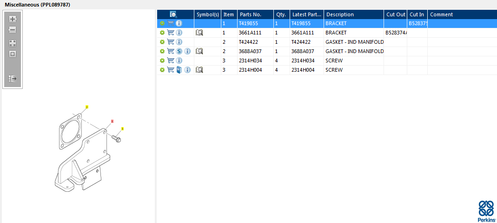Open book lookup symbol for 3661A111
This screenshot has width=497, height=223.
199,32
